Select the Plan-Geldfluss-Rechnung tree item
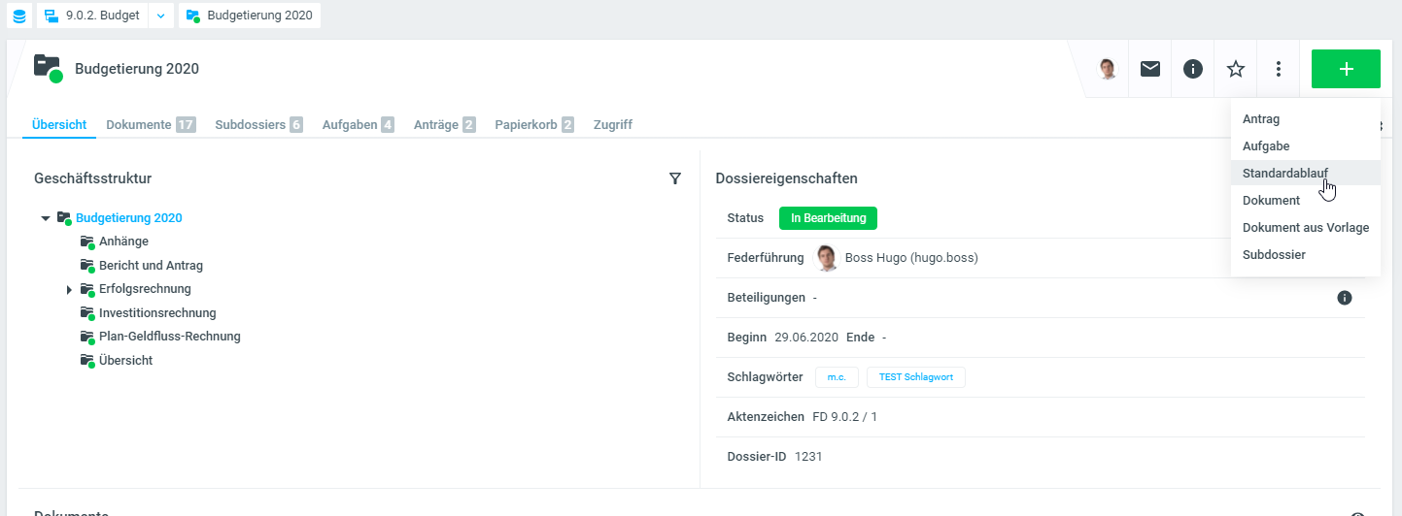1402x516 pixels. tap(169, 337)
